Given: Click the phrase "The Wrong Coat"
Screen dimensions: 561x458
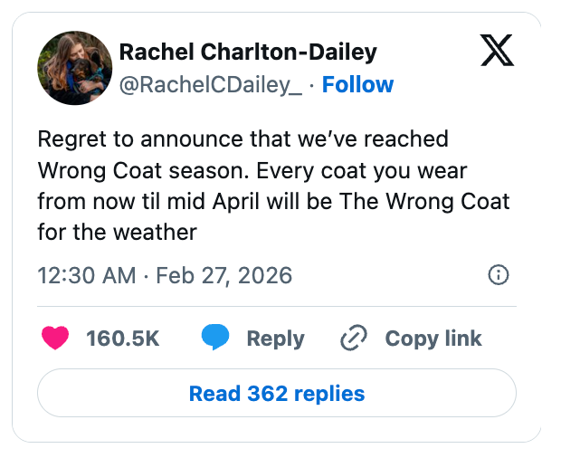Looking at the screenshot, I should pos(424,201).
